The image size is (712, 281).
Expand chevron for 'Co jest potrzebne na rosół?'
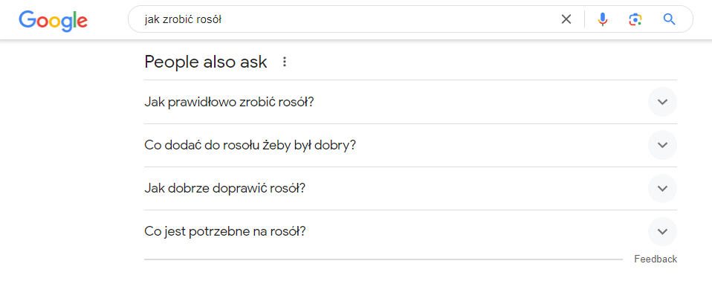(x=662, y=231)
